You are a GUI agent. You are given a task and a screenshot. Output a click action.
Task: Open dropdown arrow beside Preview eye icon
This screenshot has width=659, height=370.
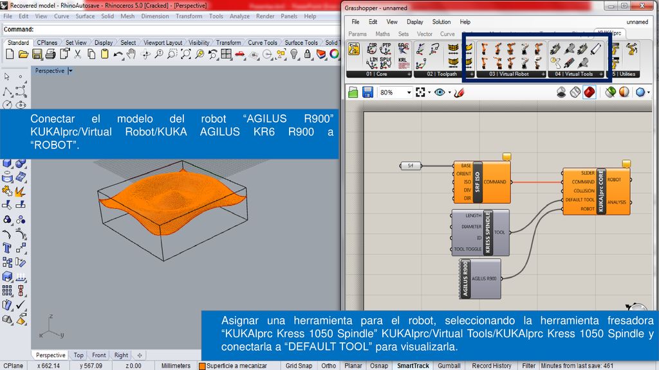click(449, 92)
